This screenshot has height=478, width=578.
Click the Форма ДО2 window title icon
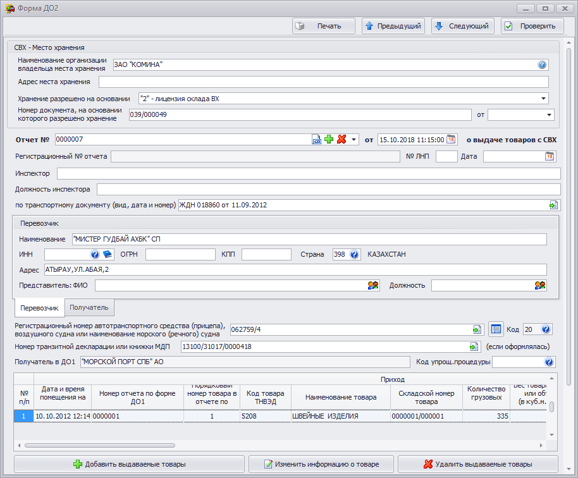point(10,8)
